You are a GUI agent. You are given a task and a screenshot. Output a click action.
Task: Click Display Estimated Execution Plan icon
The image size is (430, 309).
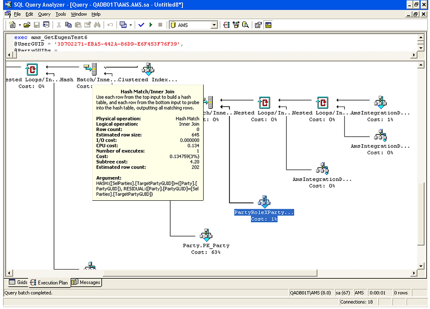(x=226, y=25)
